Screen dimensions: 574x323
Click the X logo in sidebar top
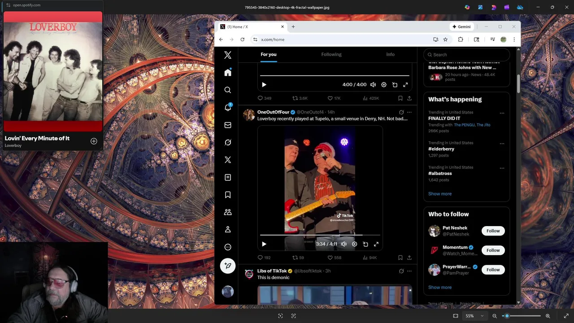(x=228, y=55)
